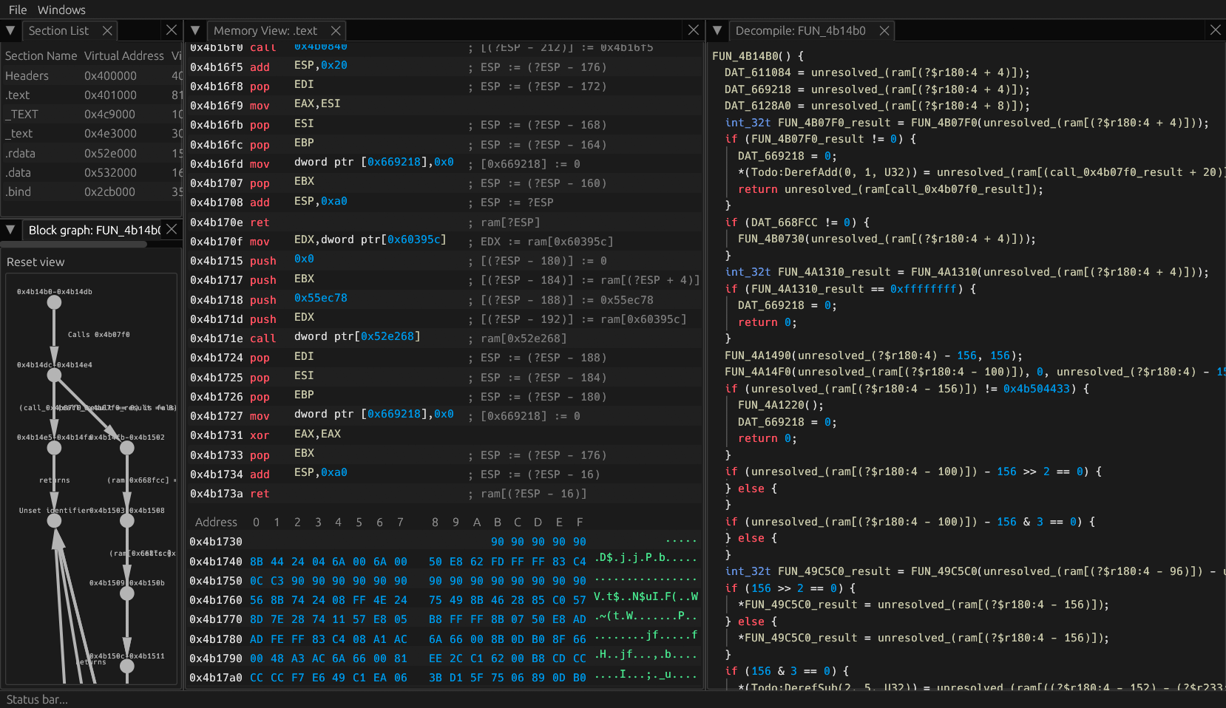Click the Reset view button
The height and width of the screenshot is (708, 1226).
coord(35,262)
